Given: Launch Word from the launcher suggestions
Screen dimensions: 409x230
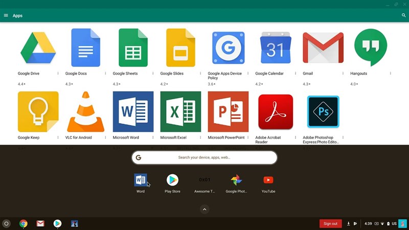Looking at the screenshot, I should coord(140,180).
